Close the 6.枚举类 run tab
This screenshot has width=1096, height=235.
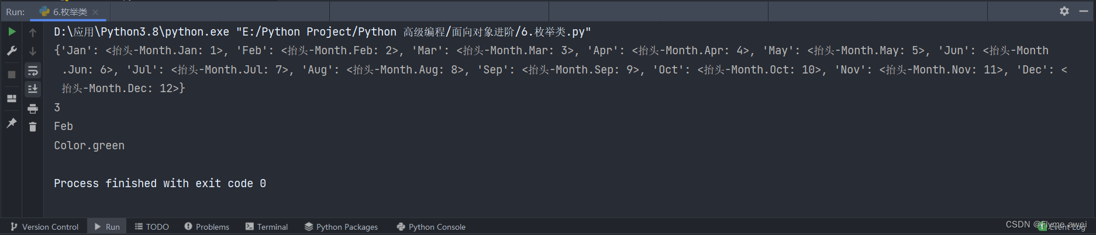click(x=95, y=12)
